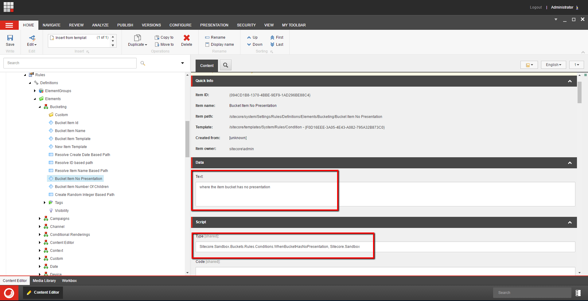
Task: Click the Rename button
Action: (x=215, y=37)
